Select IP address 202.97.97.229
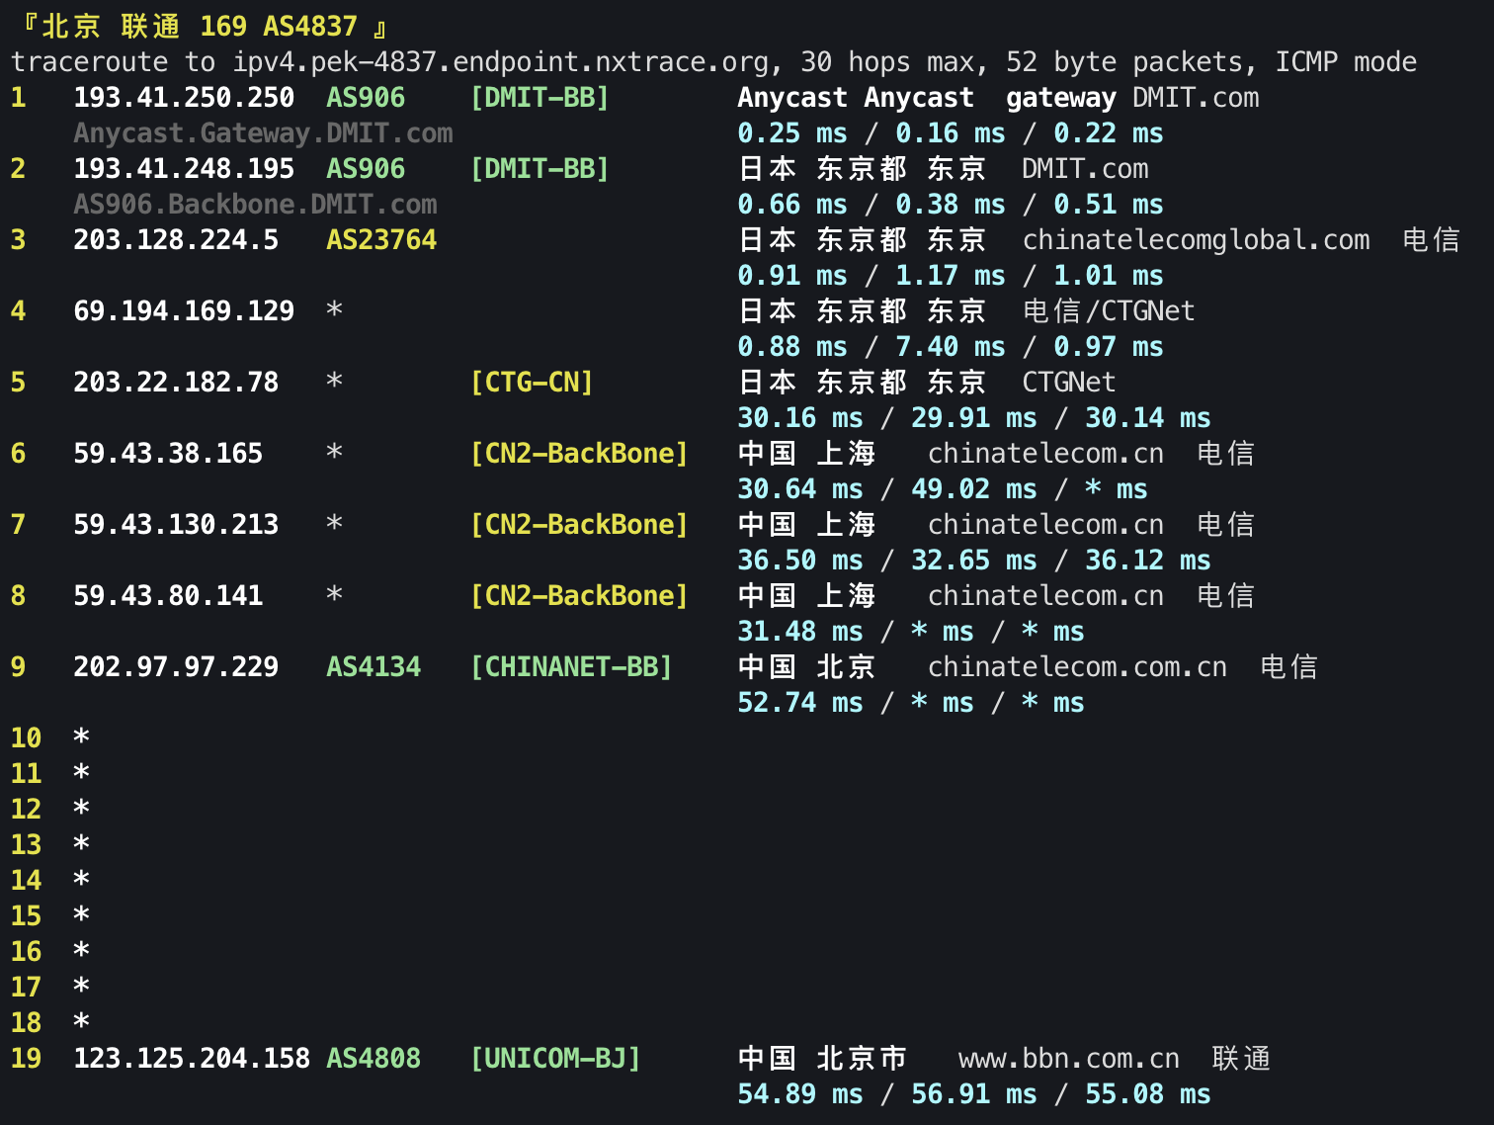 (176, 666)
